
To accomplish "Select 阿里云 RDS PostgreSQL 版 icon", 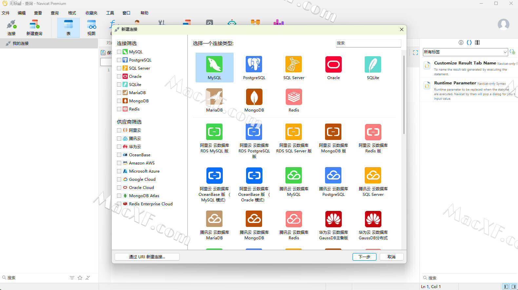I will pos(254,132).
